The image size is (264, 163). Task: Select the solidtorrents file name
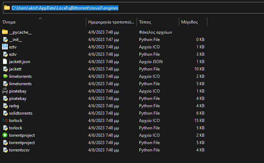coord(21,113)
